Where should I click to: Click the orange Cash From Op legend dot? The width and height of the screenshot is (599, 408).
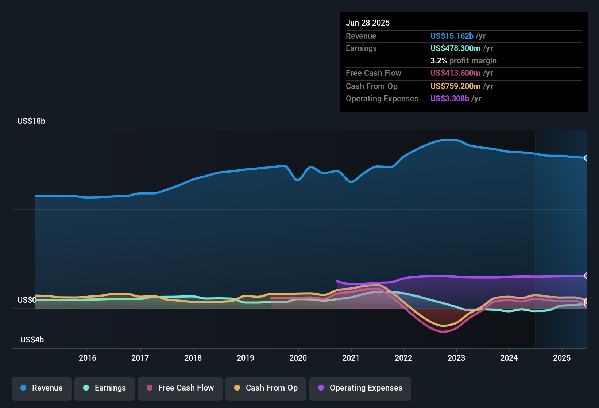(237, 388)
